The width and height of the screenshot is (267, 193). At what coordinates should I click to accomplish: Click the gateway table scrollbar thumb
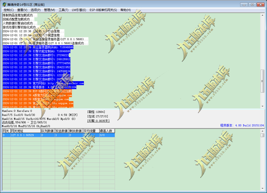point(262,135)
